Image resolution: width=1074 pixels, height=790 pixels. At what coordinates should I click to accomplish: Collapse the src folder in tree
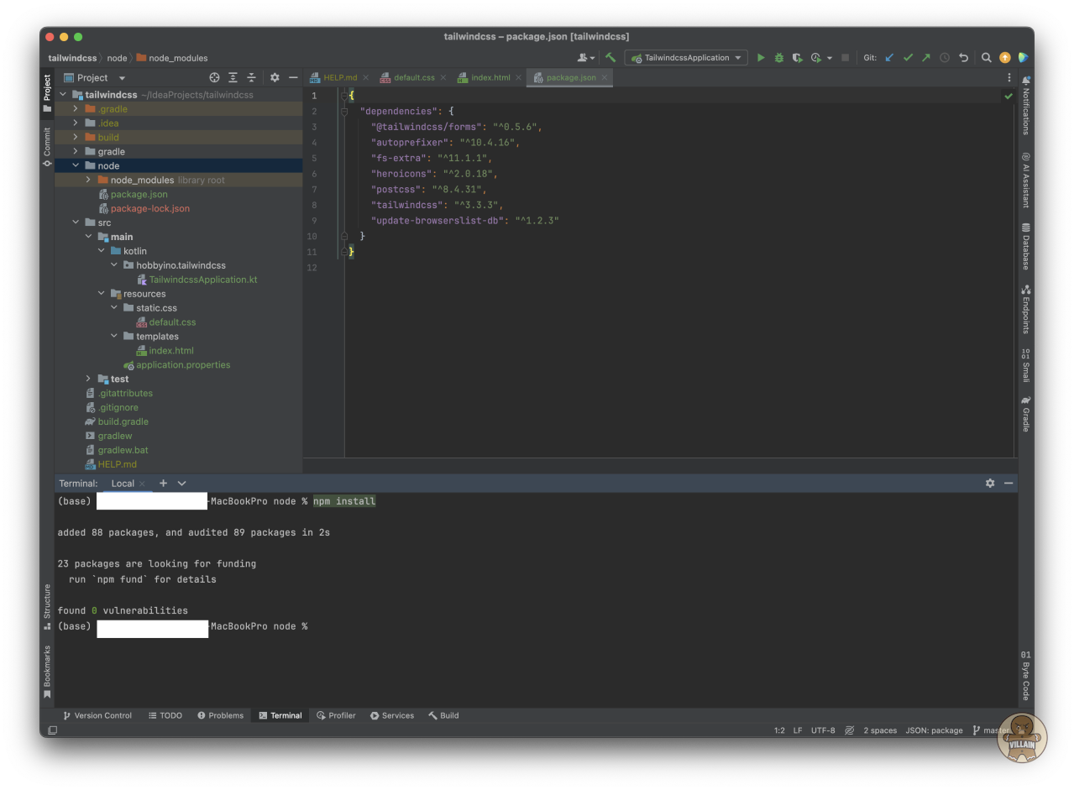[x=76, y=222]
